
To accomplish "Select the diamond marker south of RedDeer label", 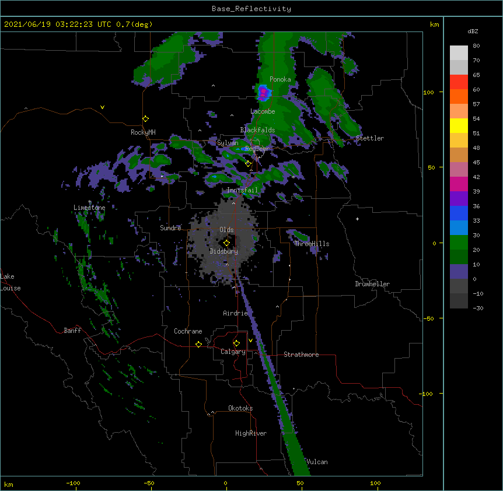I will click(x=248, y=164).
